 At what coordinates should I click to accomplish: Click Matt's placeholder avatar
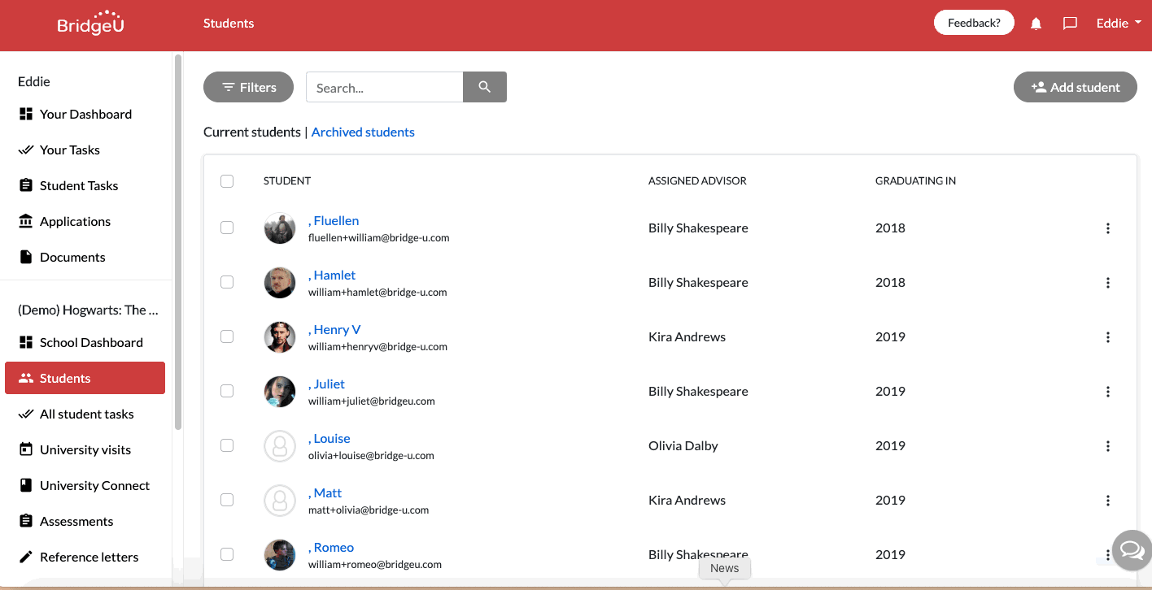click(280, 501)
